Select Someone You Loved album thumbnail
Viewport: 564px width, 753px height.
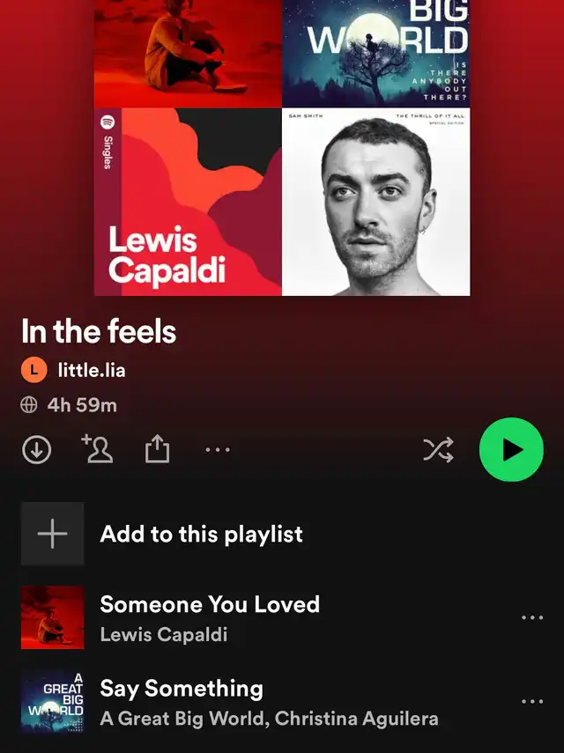point(52,617)
